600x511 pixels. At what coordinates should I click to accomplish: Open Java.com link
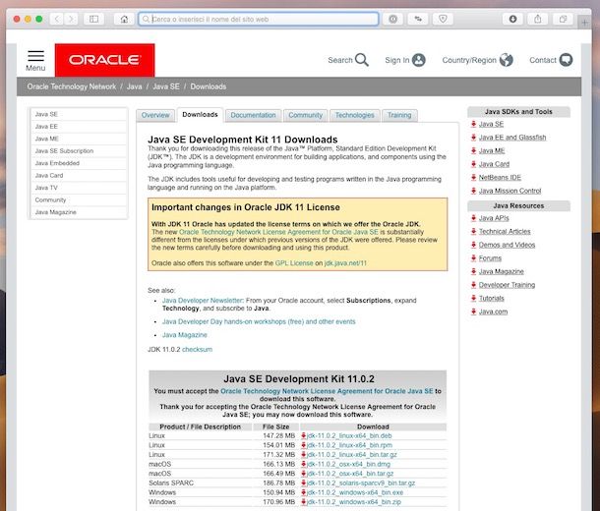coord(493,312)
